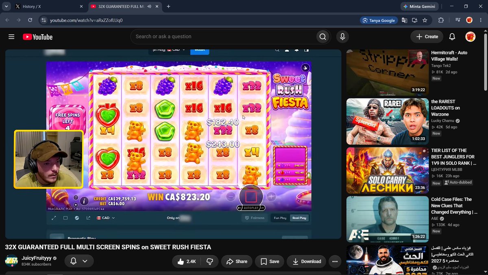Stop spin with red square button
The image size is (488, 275).
coord(251,197)
